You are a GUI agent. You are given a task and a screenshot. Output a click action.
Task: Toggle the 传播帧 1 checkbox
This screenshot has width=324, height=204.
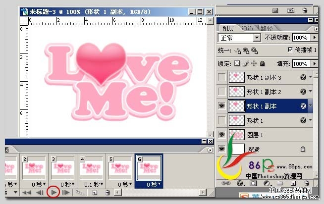290,50
